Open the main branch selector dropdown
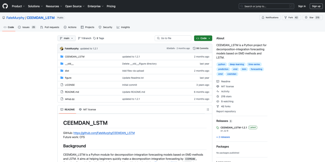Image resolution: width=325 pixels, height=162 pixels. point(66,38)
